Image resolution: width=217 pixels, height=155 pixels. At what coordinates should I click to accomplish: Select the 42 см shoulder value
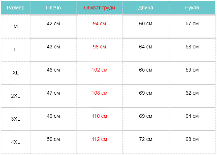tap(53, 23)
